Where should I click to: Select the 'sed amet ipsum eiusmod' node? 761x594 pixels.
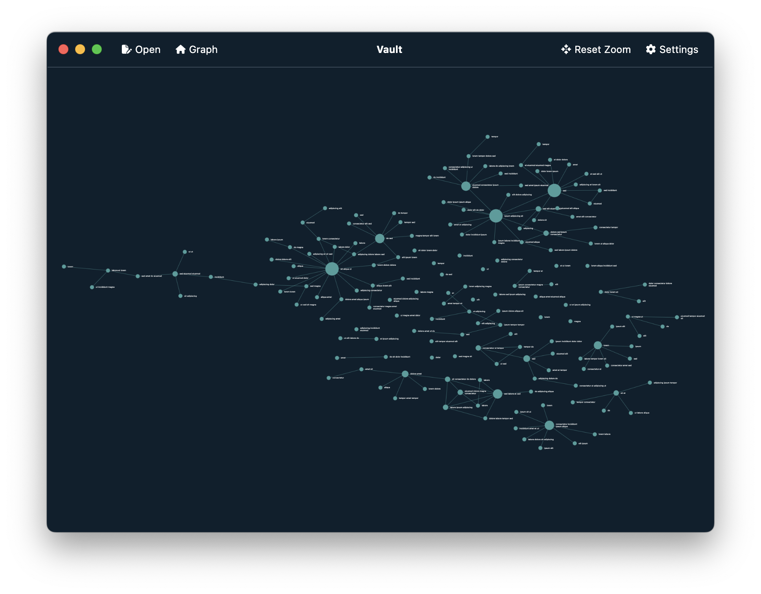coord(521,186)
